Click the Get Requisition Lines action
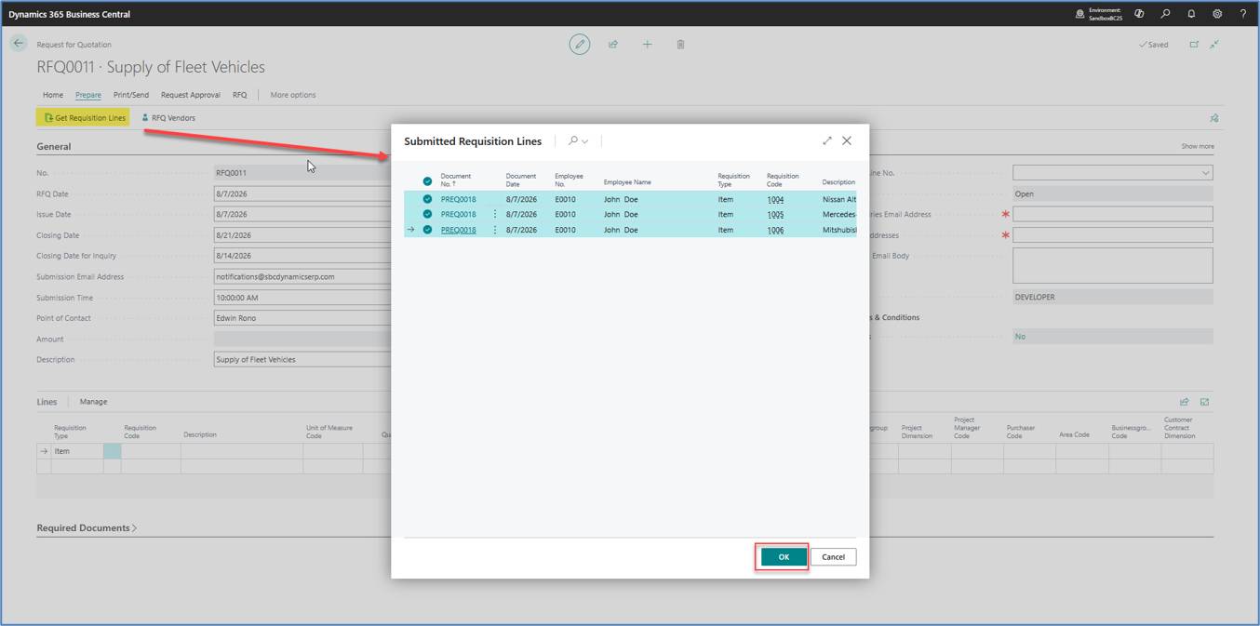1260x626 pixels. tap(84, 118)
